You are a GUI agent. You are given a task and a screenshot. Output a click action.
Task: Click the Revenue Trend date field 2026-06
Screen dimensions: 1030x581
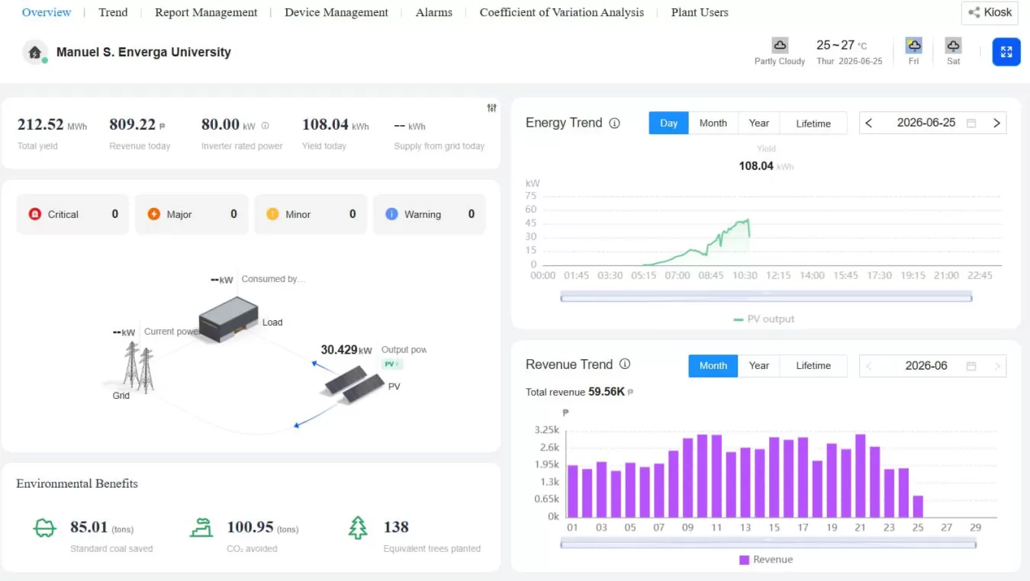tap(925, 366)
